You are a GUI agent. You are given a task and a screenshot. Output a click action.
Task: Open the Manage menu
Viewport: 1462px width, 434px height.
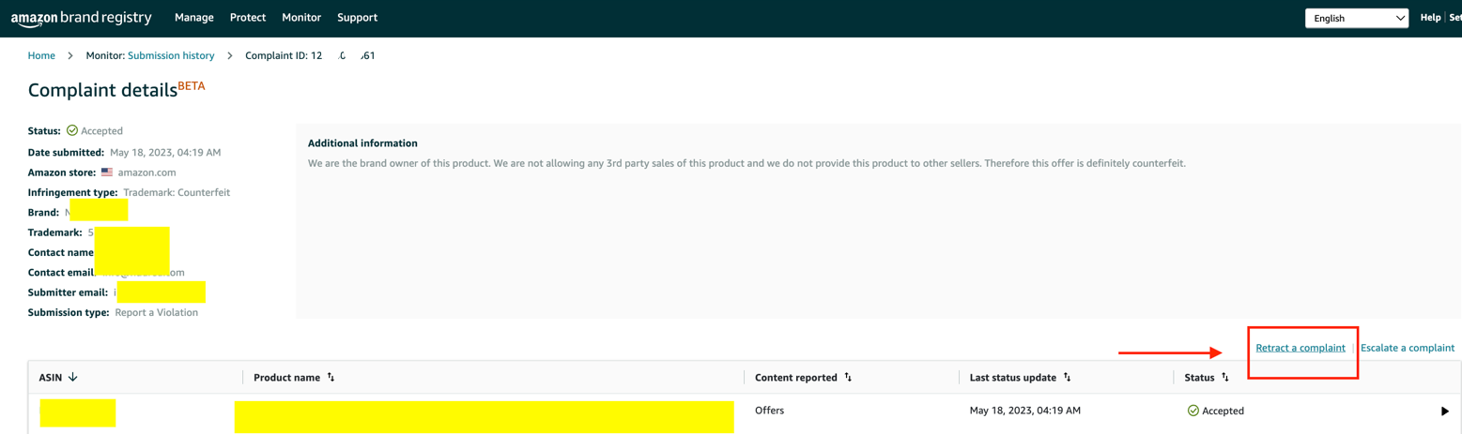(x=194, y=18)
